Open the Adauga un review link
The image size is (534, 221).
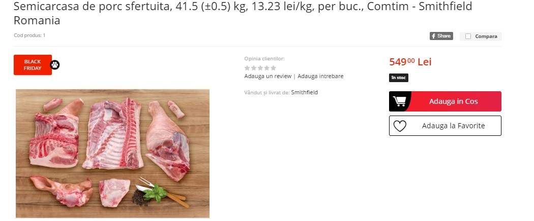point(268,76)
